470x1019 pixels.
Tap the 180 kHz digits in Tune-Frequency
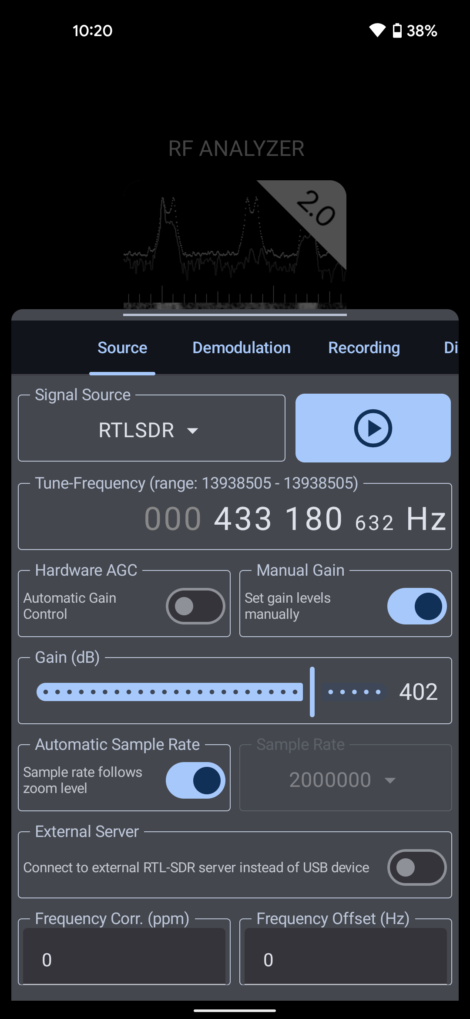pyautogui.click(x=314, y=519)
